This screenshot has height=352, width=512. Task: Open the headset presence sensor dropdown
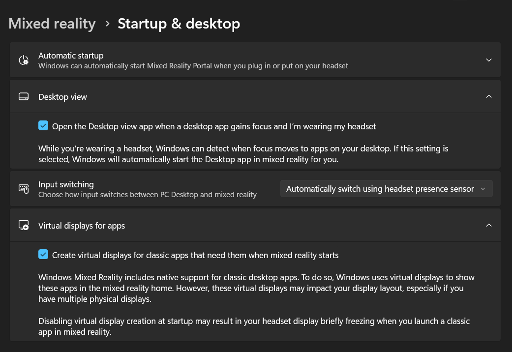tap(386, 189)
